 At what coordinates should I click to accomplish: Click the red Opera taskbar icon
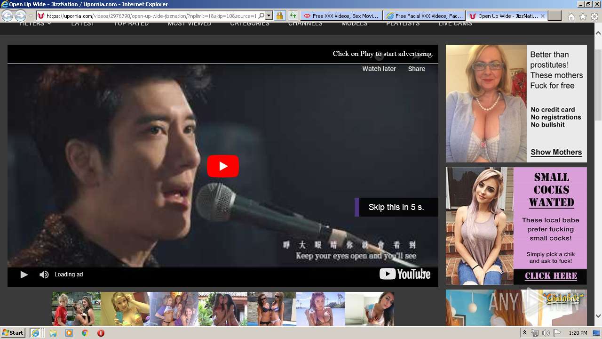point(101,333)
